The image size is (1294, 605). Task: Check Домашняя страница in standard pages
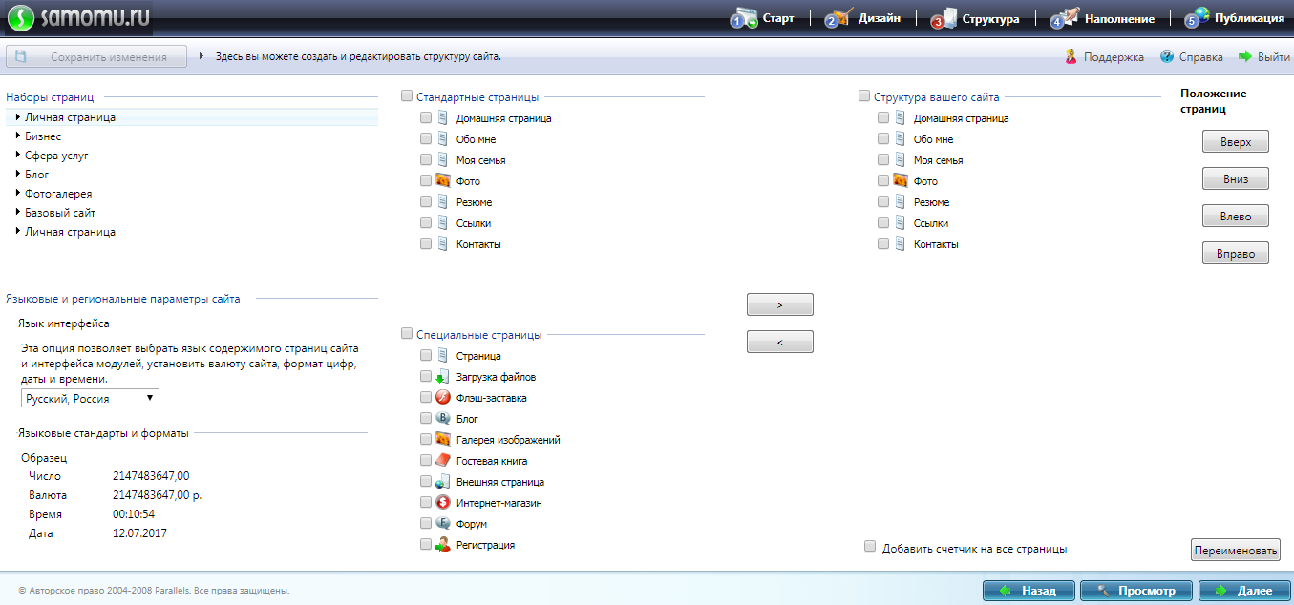tap(426, 118)
